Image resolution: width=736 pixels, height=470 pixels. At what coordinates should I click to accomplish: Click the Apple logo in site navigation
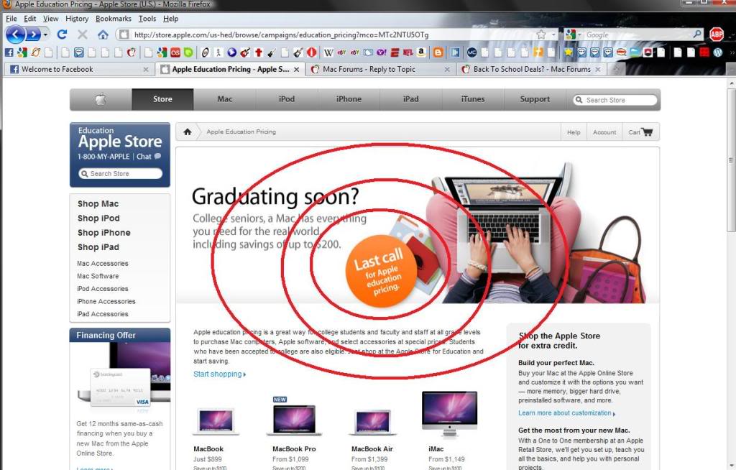101,99
